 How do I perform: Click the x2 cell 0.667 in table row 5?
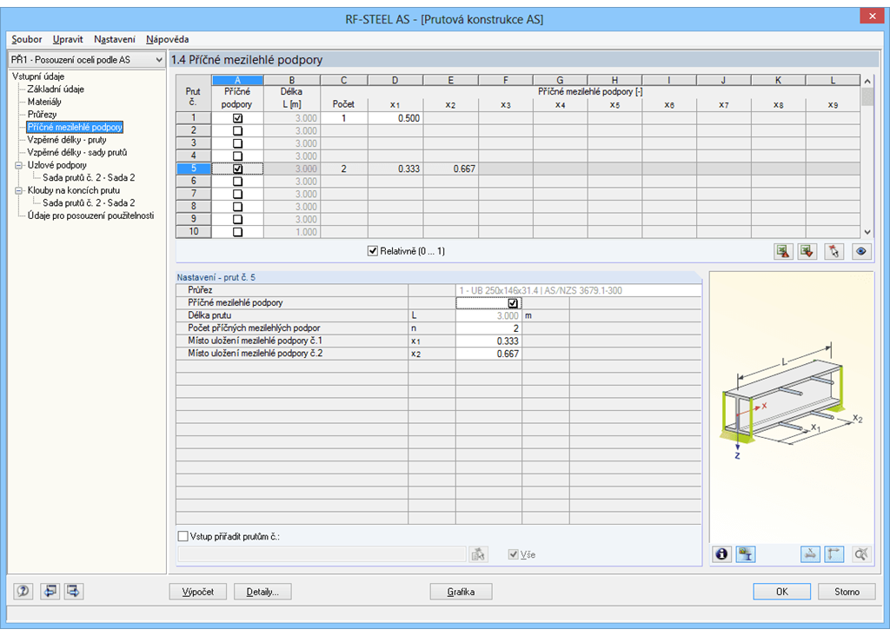pos(451,169)
